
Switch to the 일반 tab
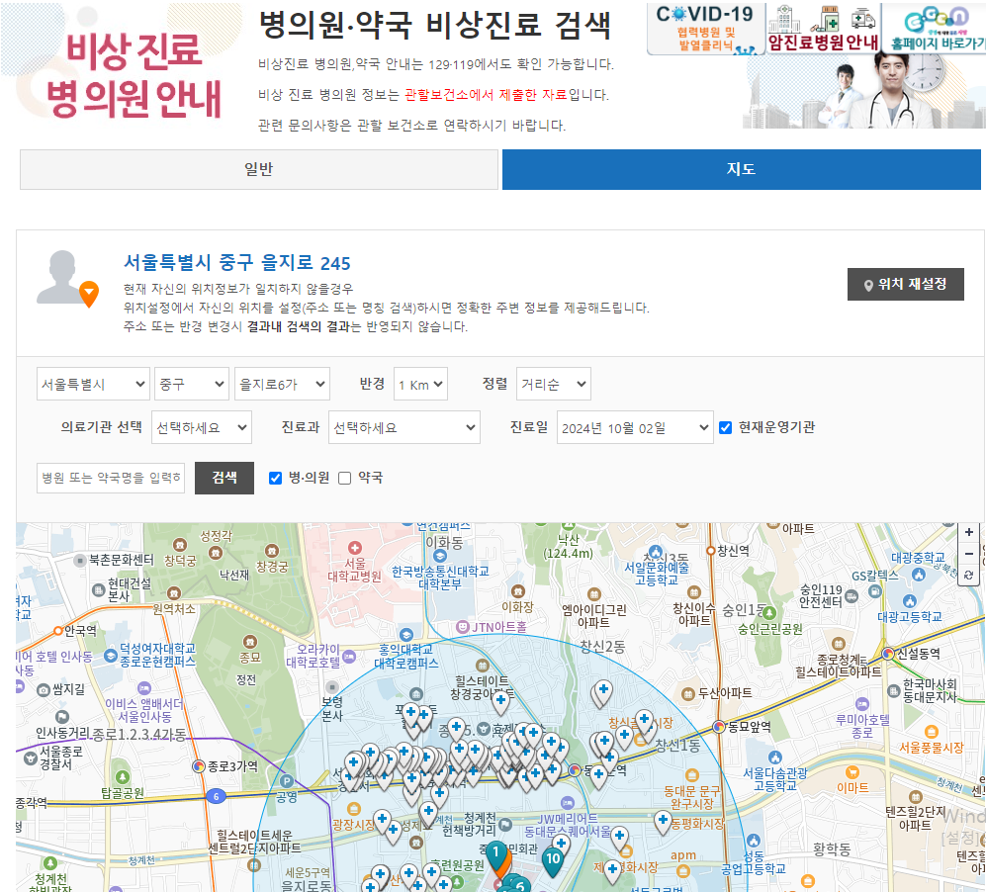pyautogui.click(x=259, y=169)
